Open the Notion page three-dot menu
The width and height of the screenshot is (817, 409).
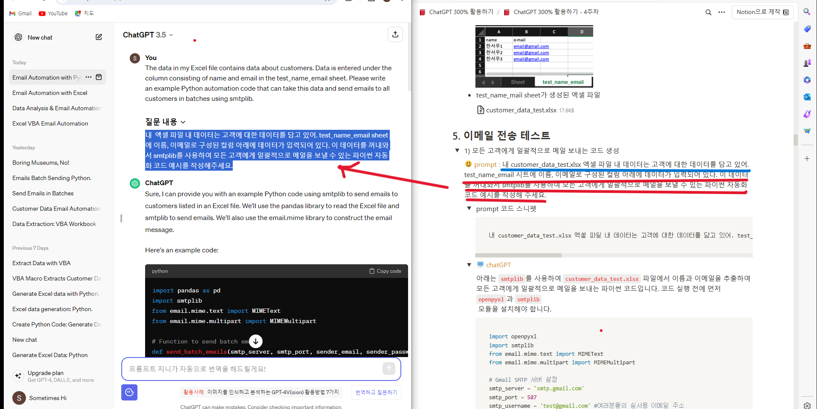click(x=722, y=12)
